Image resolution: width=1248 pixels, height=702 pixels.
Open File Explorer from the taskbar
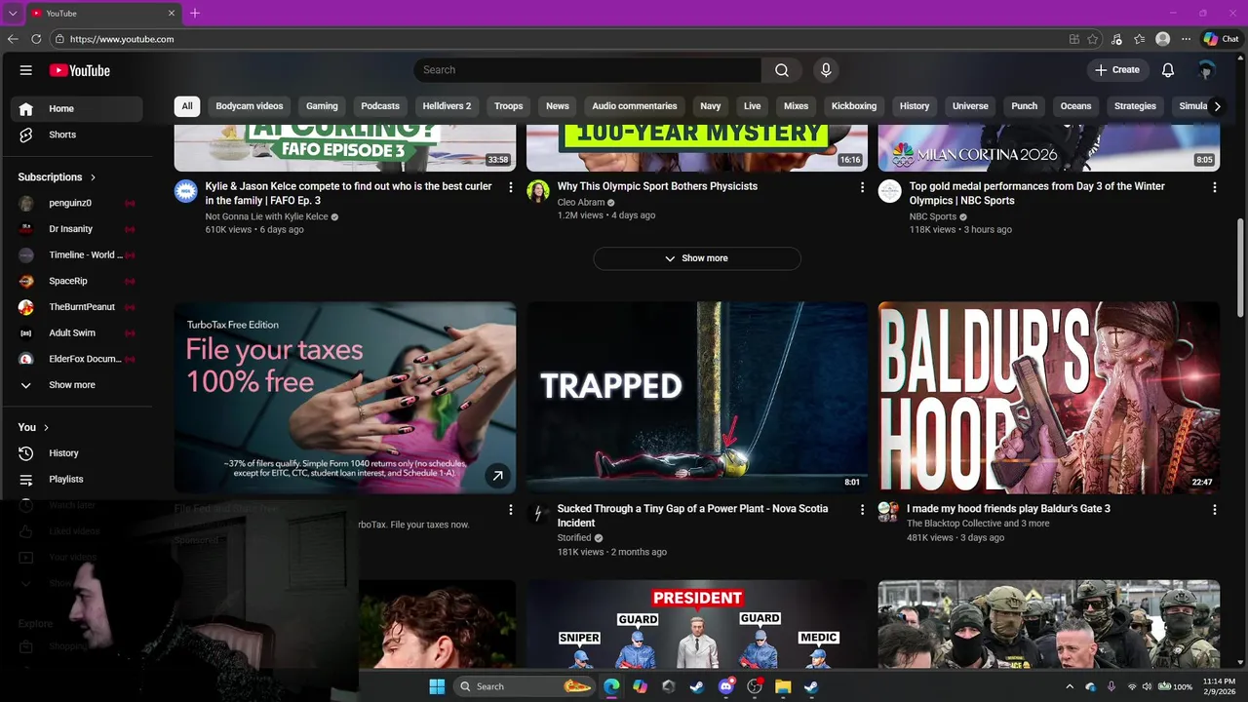(x=782, y=686)
